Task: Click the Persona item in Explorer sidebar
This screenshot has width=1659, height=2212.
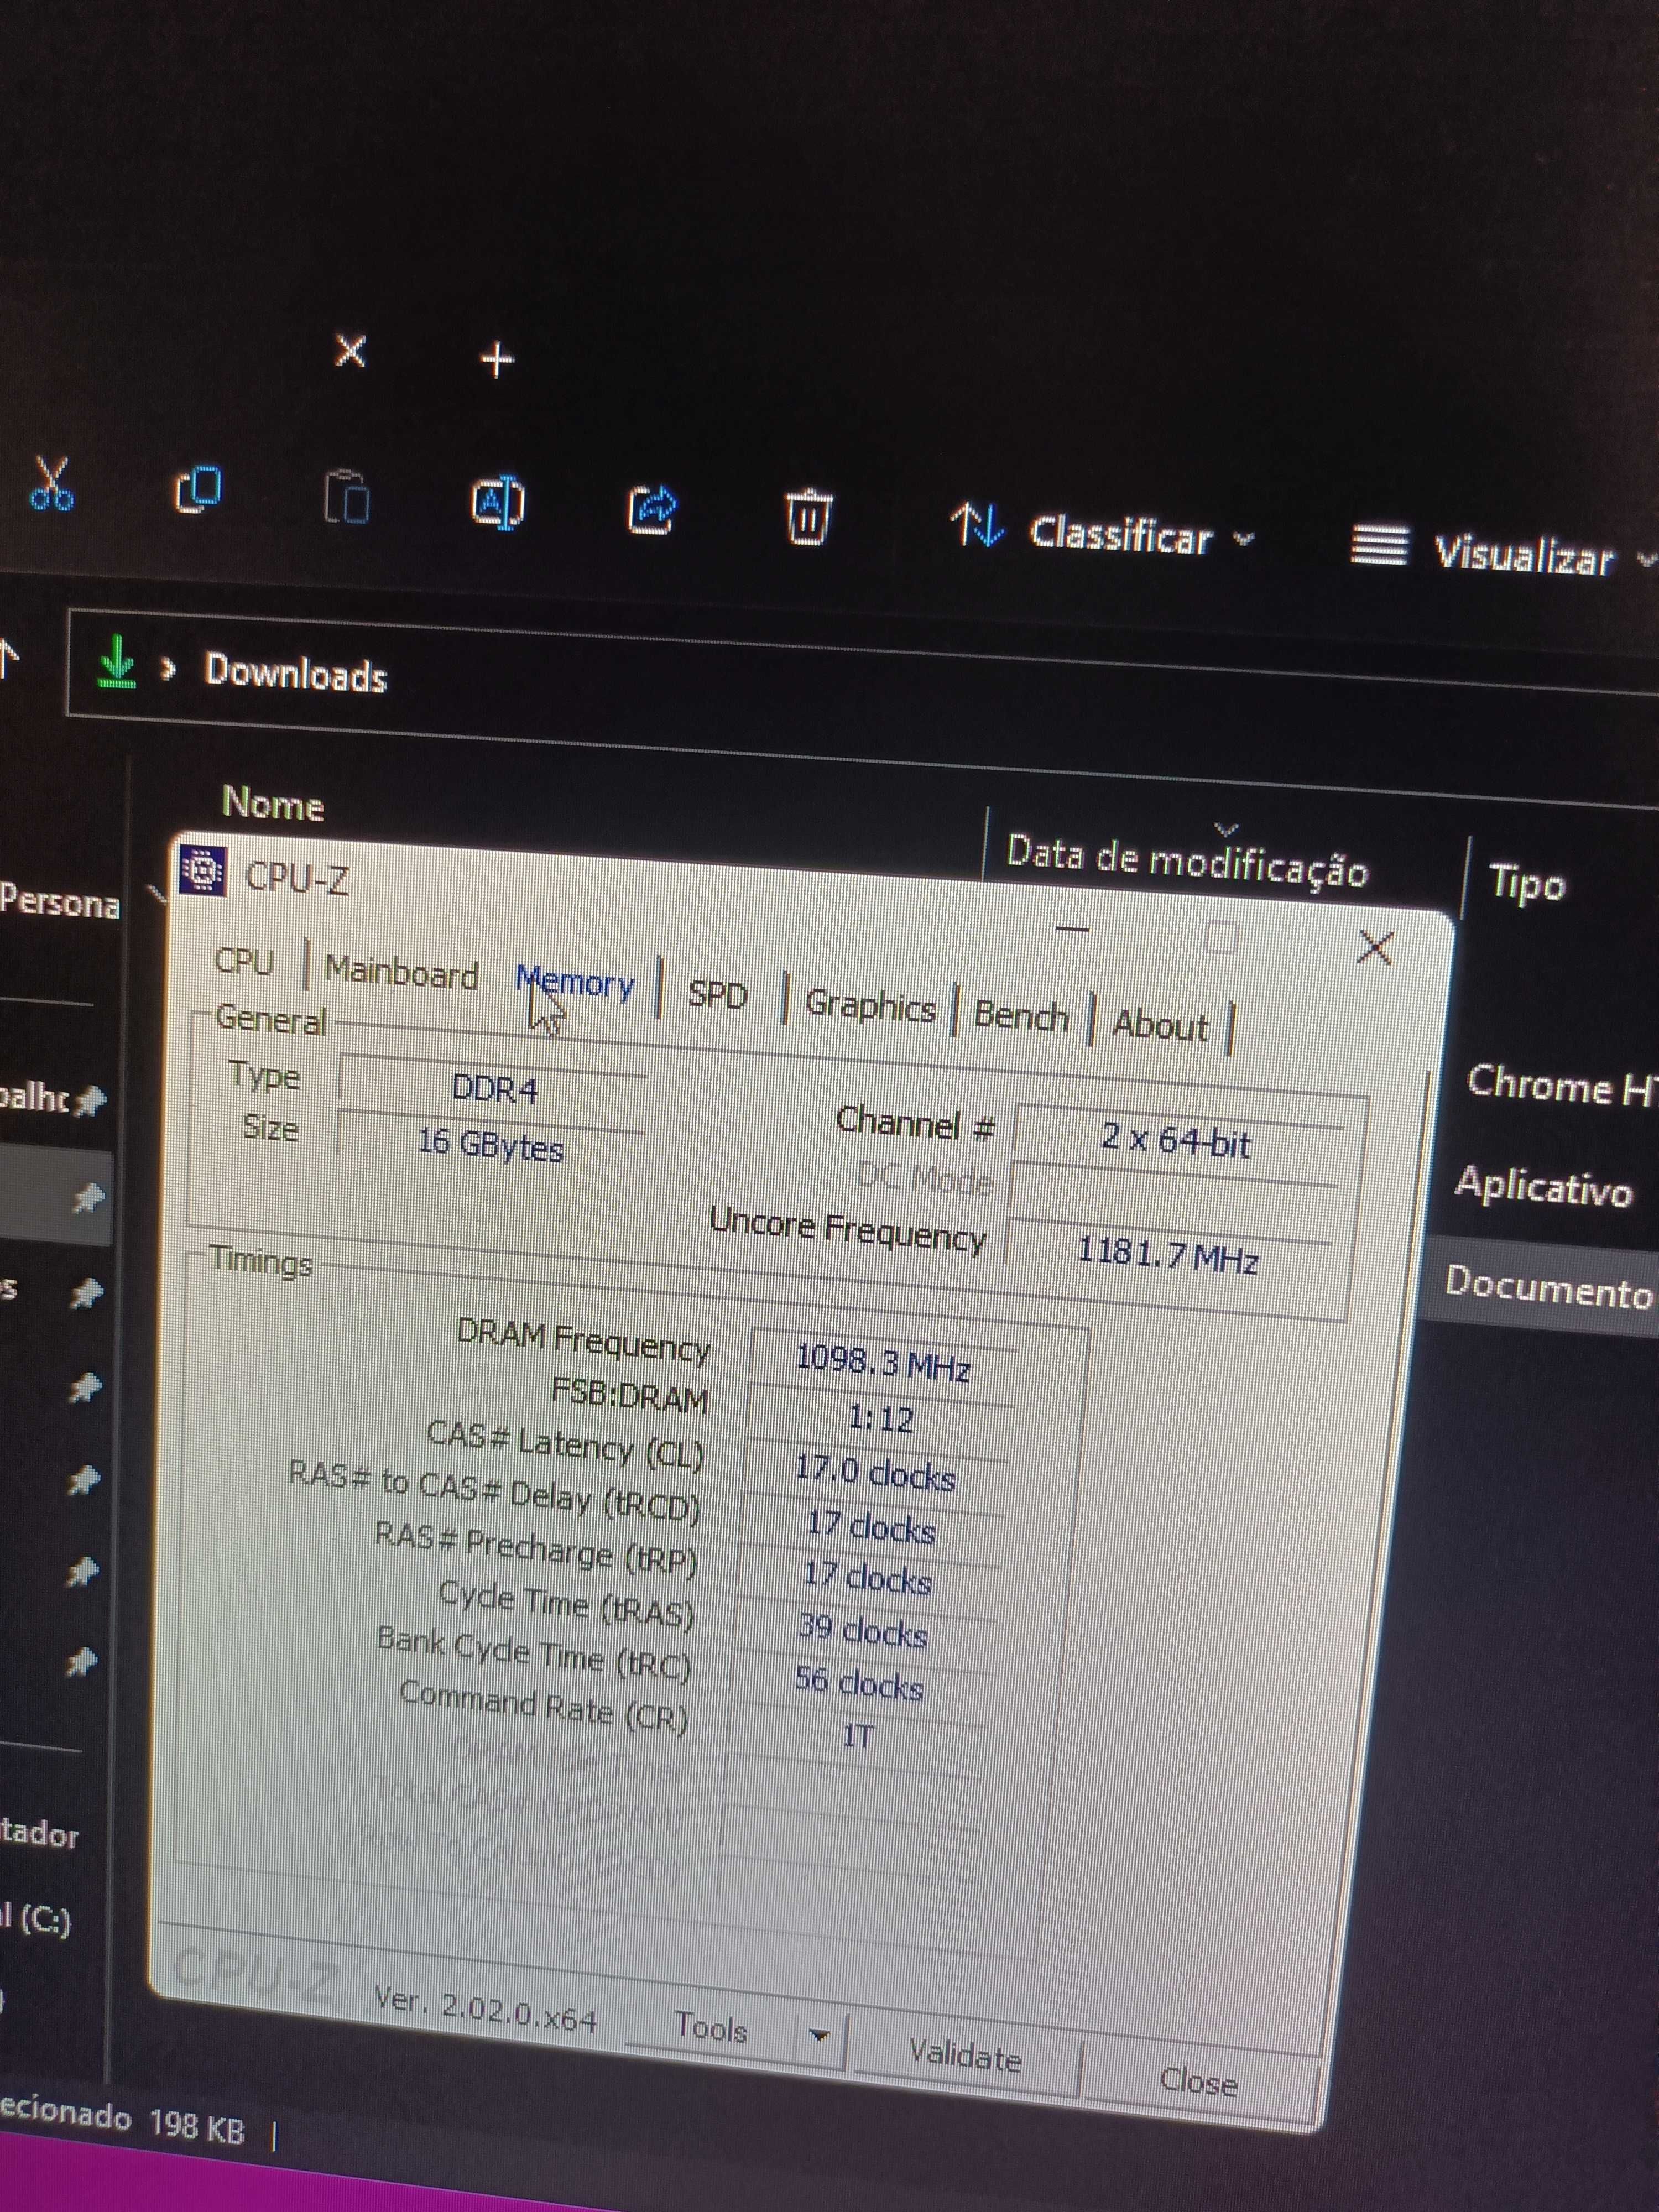Action: click(60, 902)
